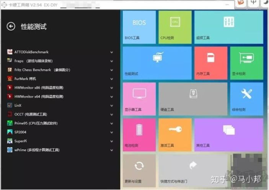Expand the SuperPi chevron
This screenshot has width=269, height=190.
(112, 141)
